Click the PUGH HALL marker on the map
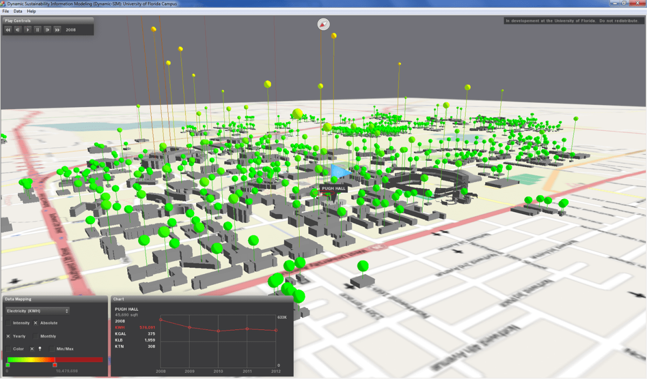This screenshot has height=379, width=647. pos(333,188)
